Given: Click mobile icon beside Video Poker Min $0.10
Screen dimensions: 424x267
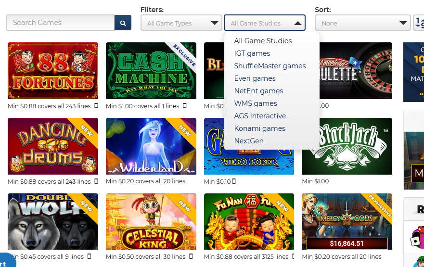Looking at the screenshot, I should [234, 181].
